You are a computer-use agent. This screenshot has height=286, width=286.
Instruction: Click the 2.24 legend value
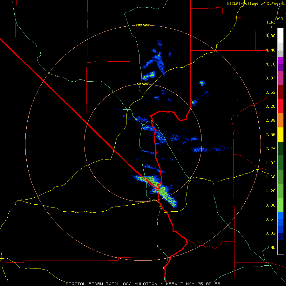point(270,148)
